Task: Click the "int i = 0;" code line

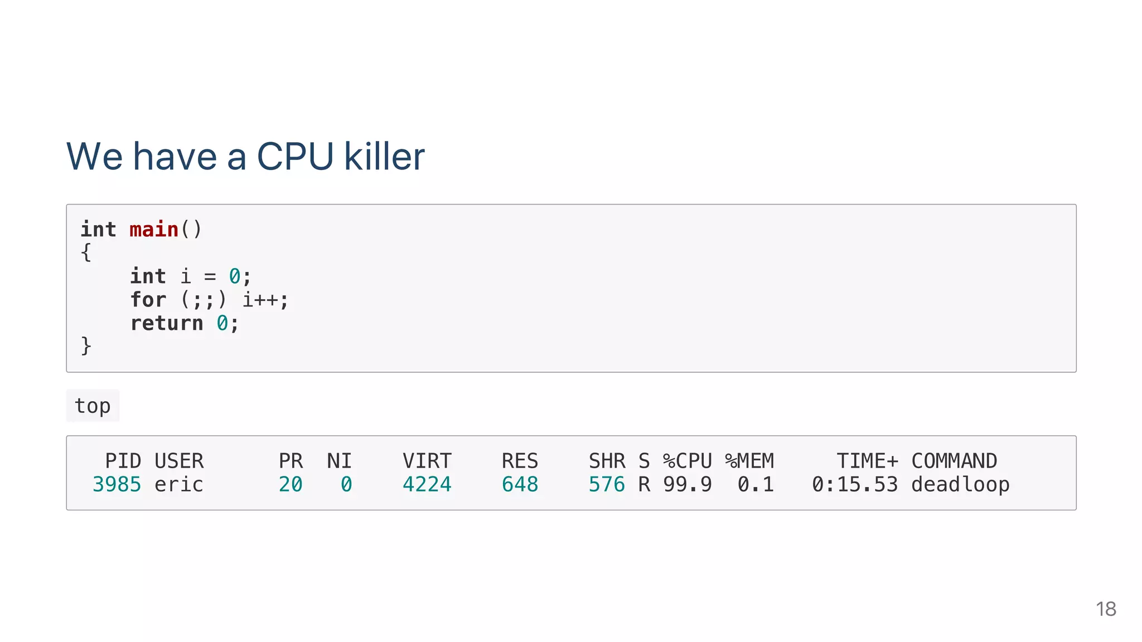Action: pyautogui.click(x=190, y=276)
